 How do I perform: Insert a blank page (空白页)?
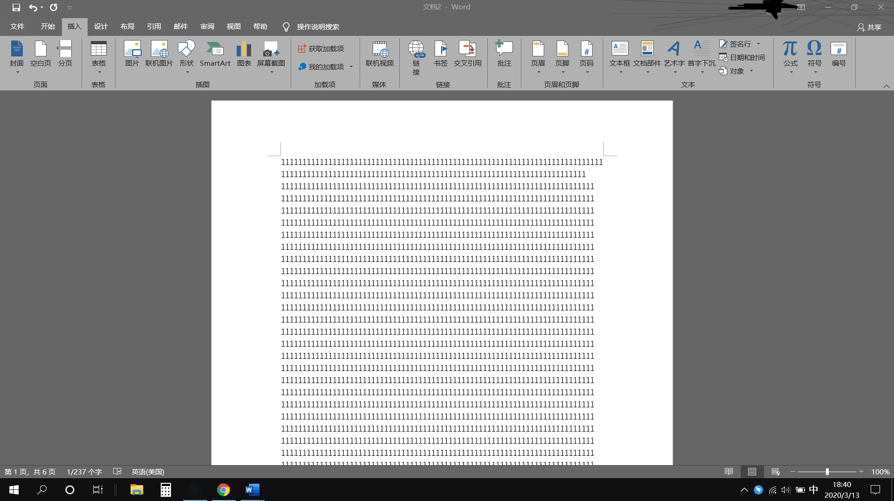point(41,55)
